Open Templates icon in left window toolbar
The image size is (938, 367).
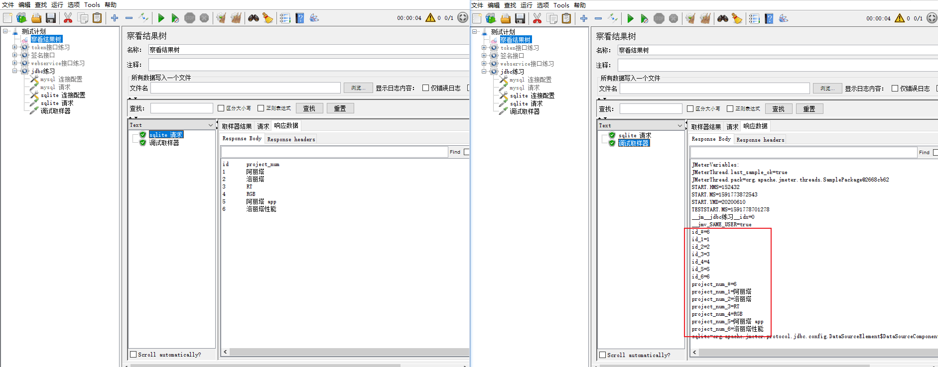tap(21, 18)
